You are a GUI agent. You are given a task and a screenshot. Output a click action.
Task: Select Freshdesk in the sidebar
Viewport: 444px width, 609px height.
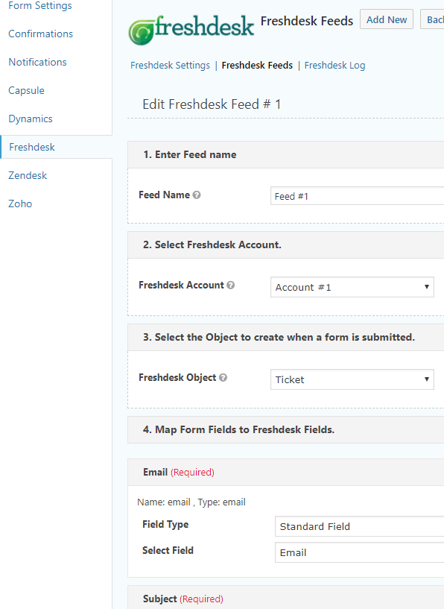pos(32,147)
